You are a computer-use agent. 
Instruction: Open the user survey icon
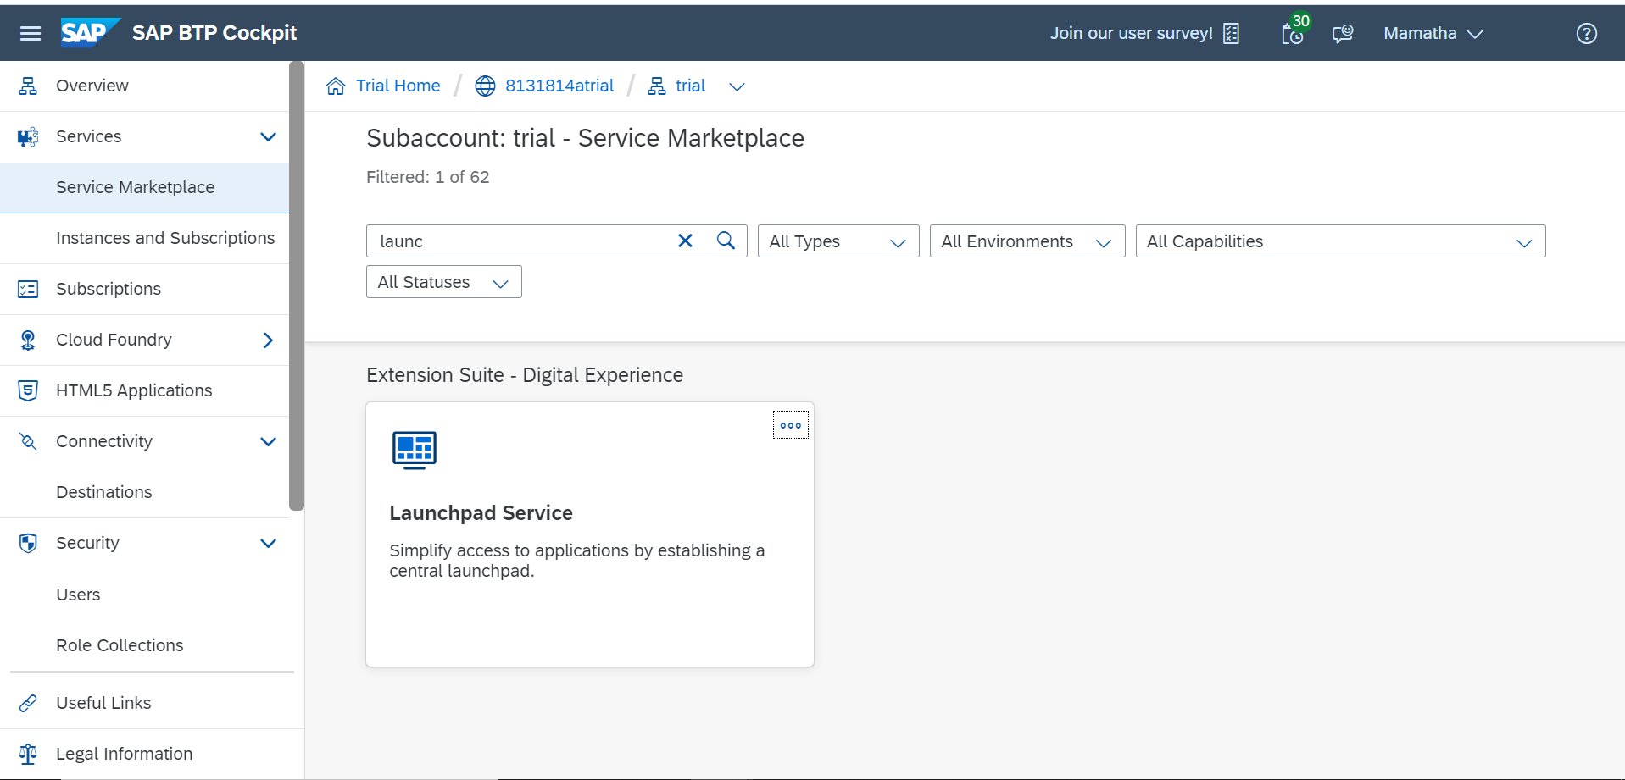1232,34
